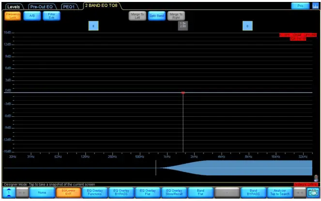The height and width of the screenshot is (201, 321).
Task: Select the left band handle labeled 0
Action: [x=93, y=26]
